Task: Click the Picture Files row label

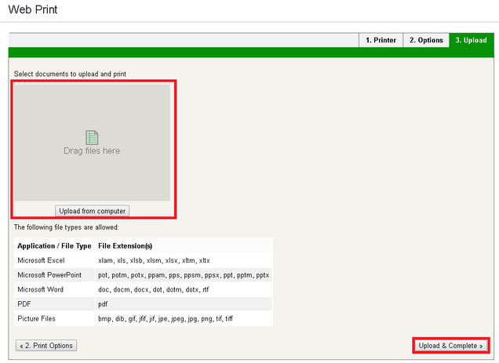Action: (x=36, y=318)
